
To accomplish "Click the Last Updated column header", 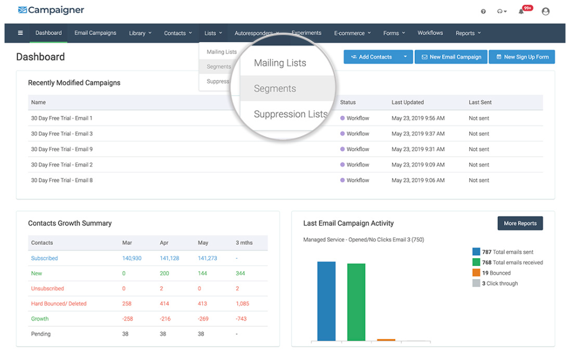I will point(408,102).
